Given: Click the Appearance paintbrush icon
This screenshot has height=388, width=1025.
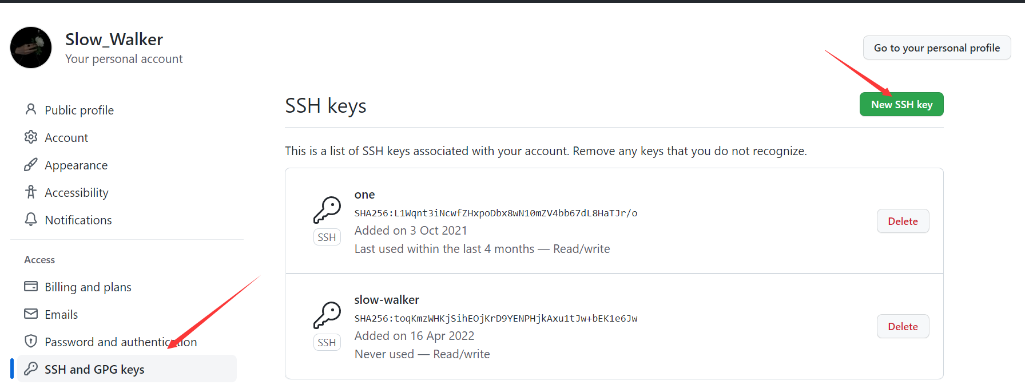Looking at the screenshot, I should [31, 165].
